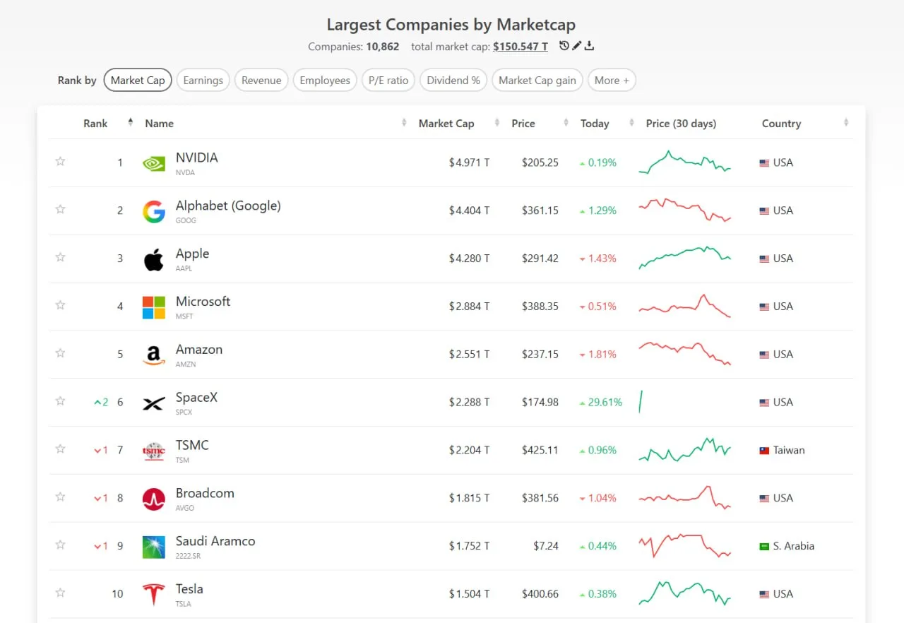
Task: Sort table by the Country column arrows
Action: point(846,123)
